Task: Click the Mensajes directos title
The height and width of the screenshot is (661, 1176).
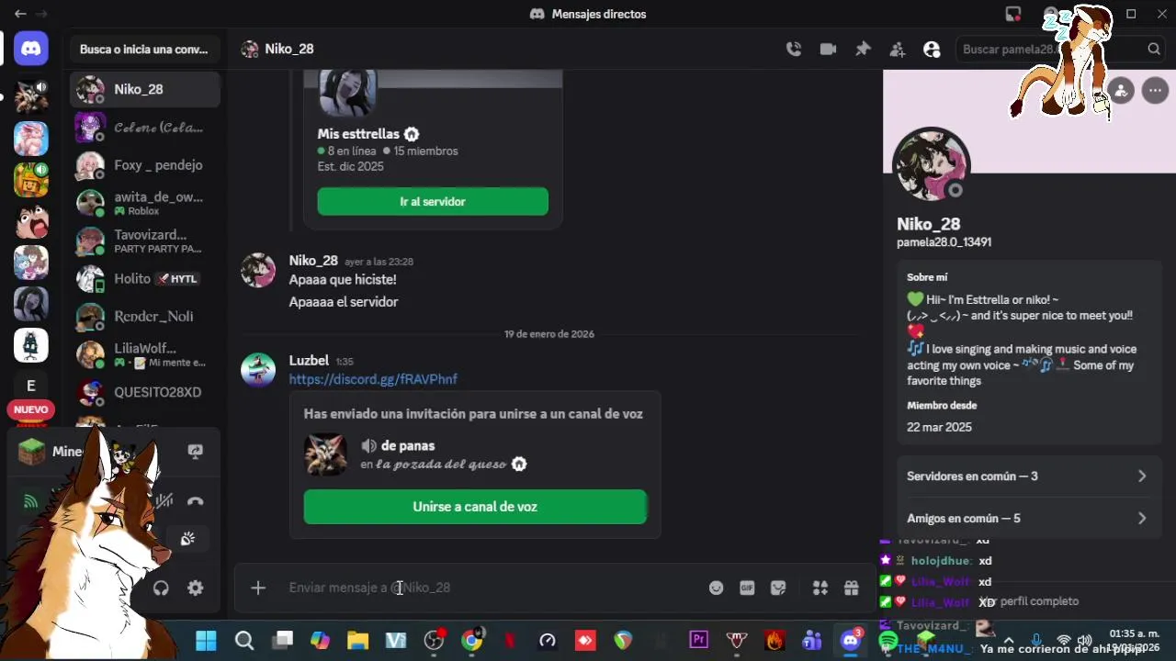Action: click(x=599, y=14)
